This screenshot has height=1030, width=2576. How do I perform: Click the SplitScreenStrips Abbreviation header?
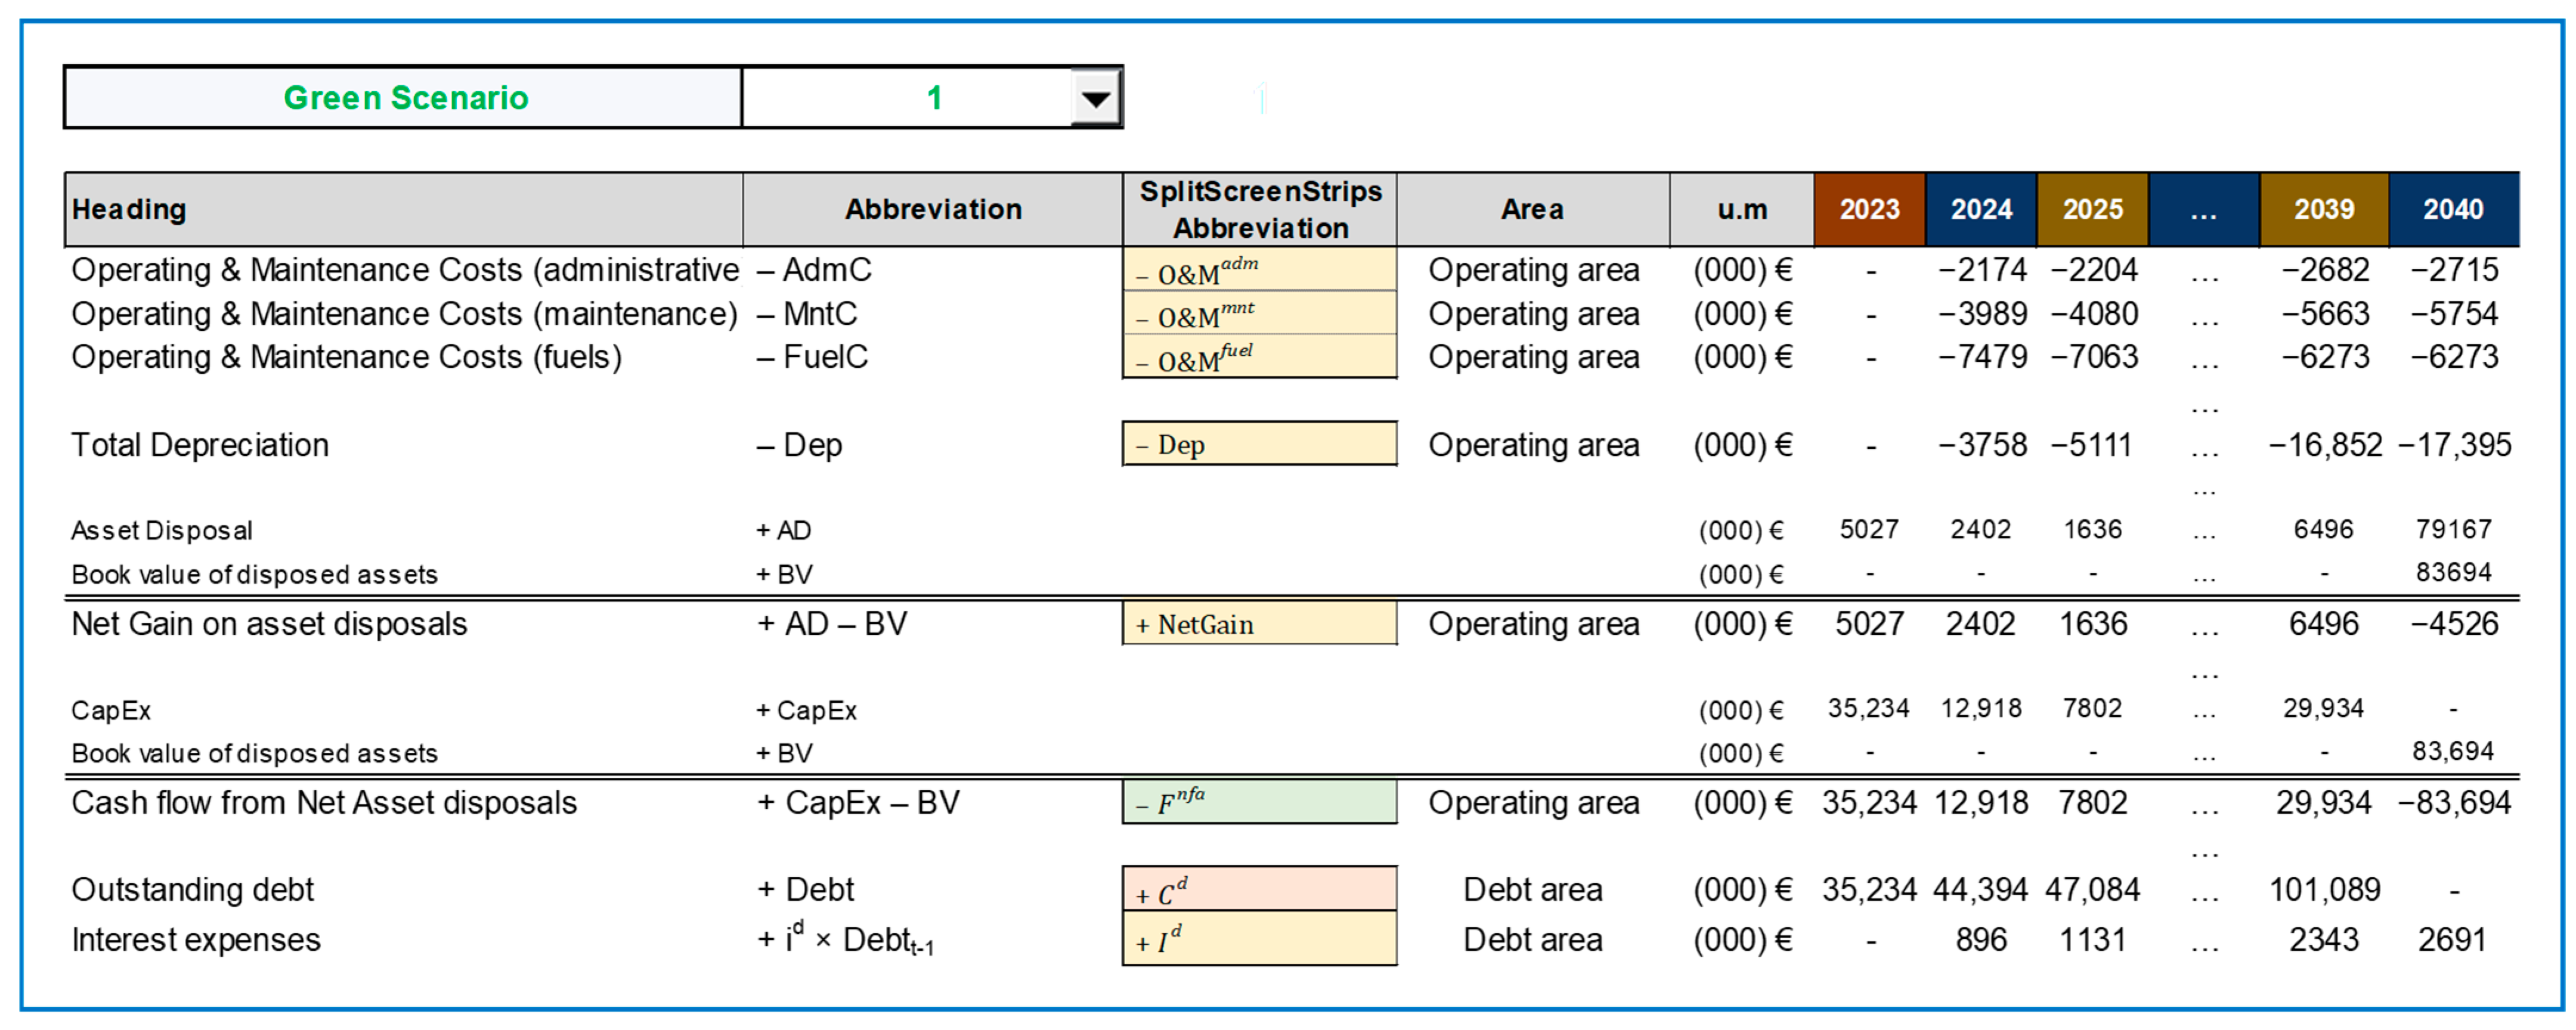[1260, 210]
